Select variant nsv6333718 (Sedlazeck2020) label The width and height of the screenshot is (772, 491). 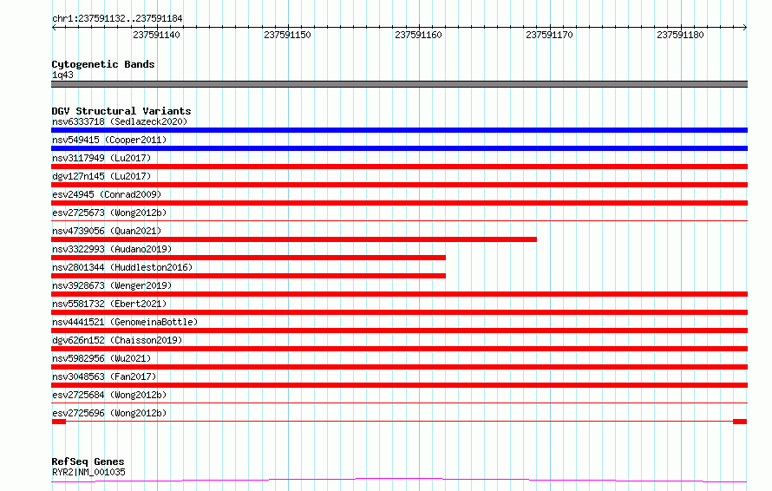click(x=120, y=121)
